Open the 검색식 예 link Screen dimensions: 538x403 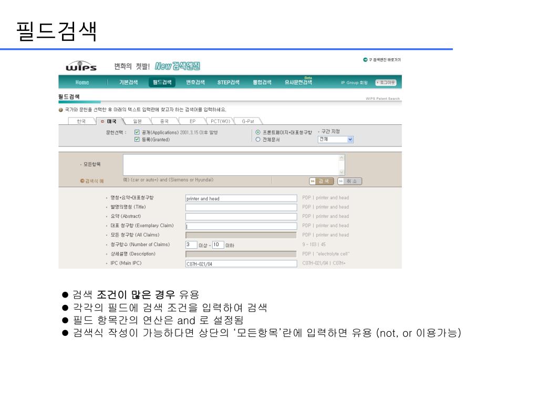[92, 181]
